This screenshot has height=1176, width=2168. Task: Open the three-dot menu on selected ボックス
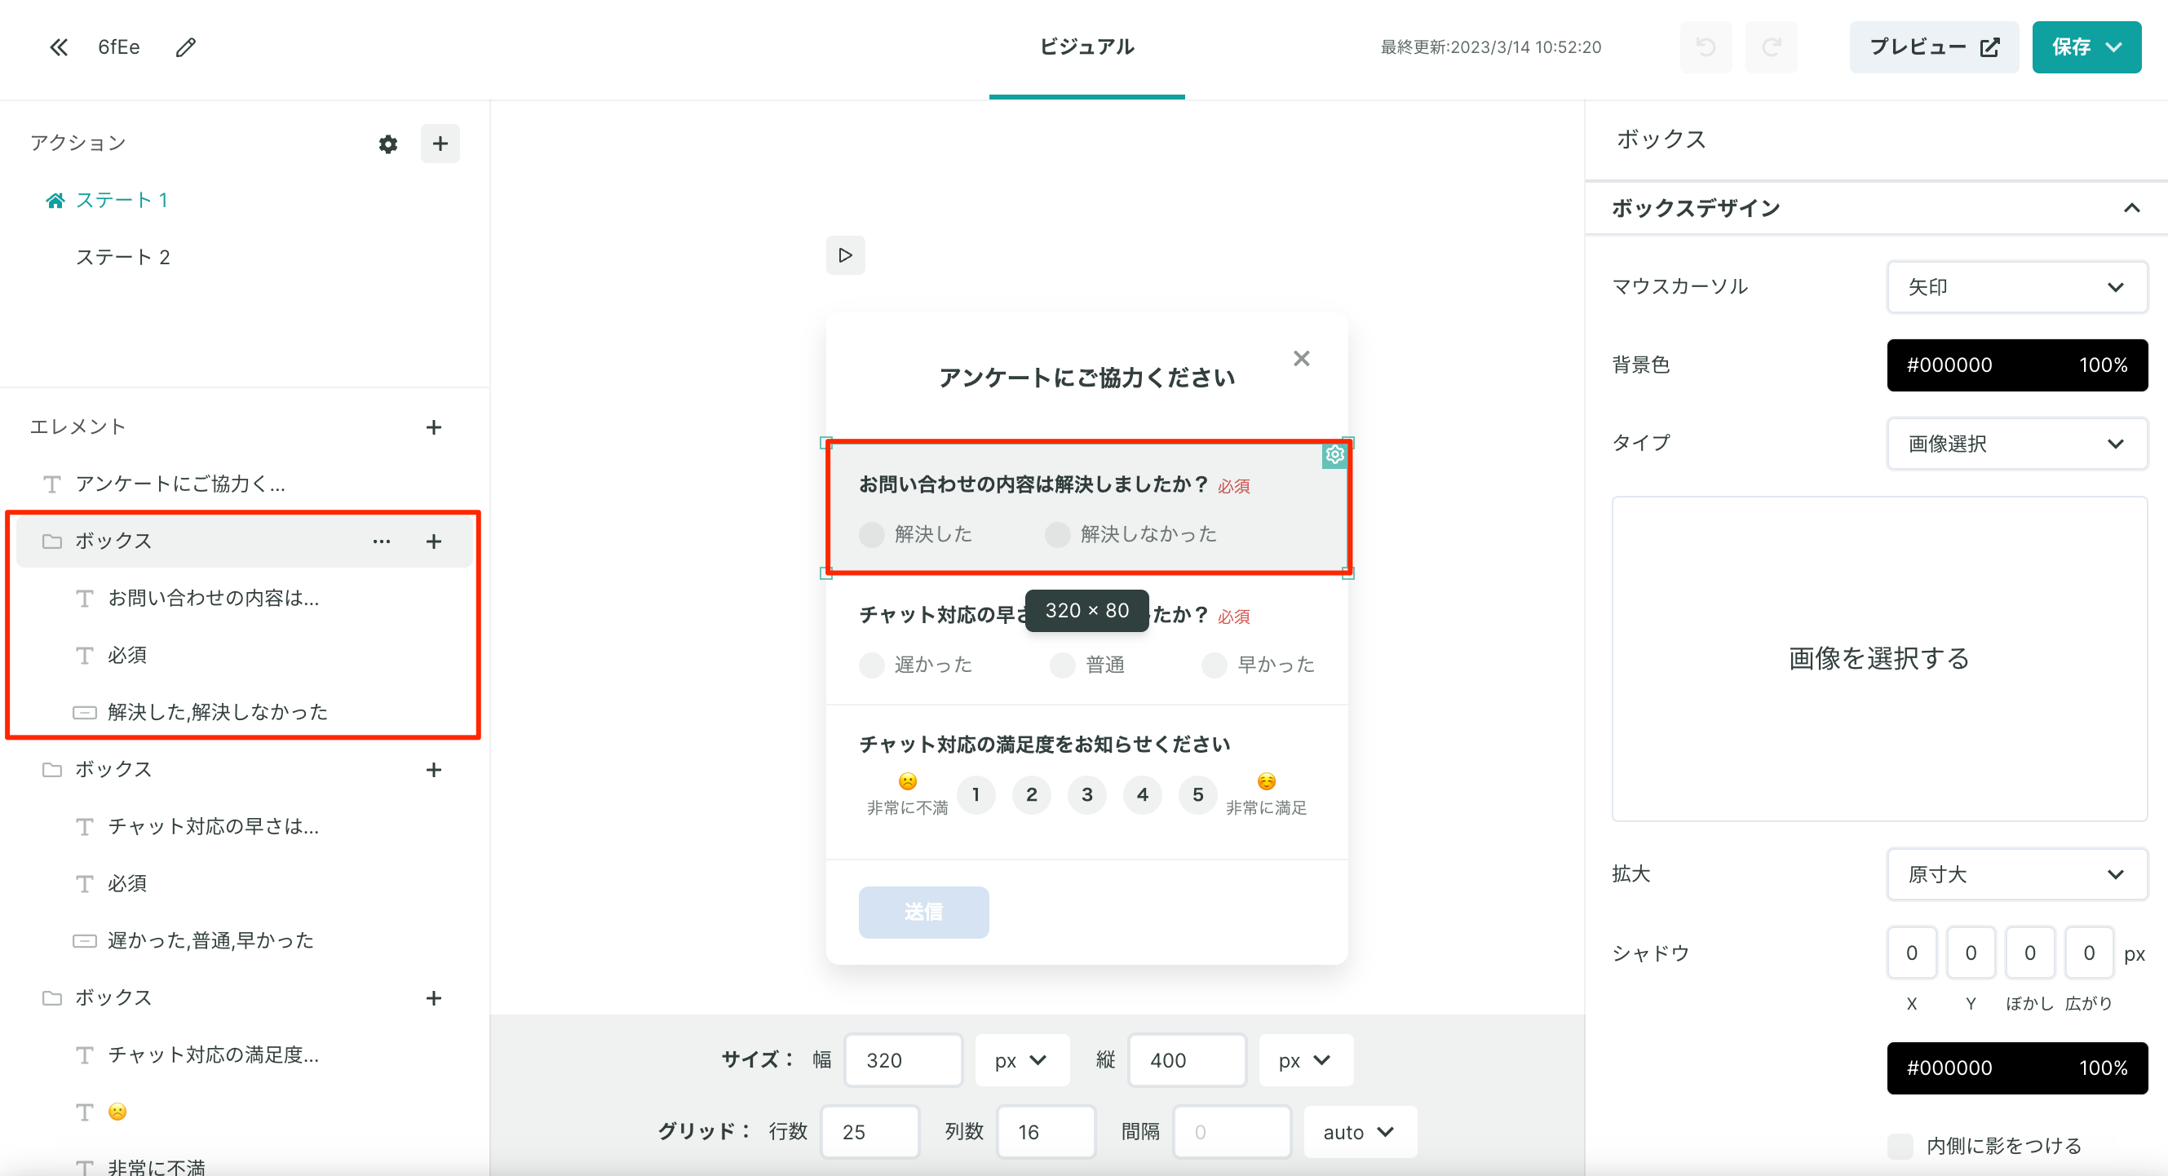(x=381, y=541)
